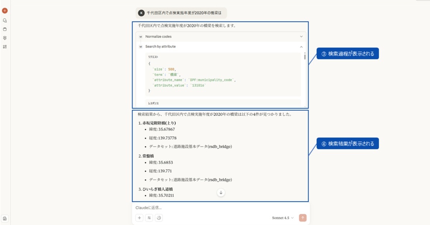Image resolution: width=430 pixels, height=225 pixels.
Task: Click the Search by attribute tool row
Action: click(221, 47)
